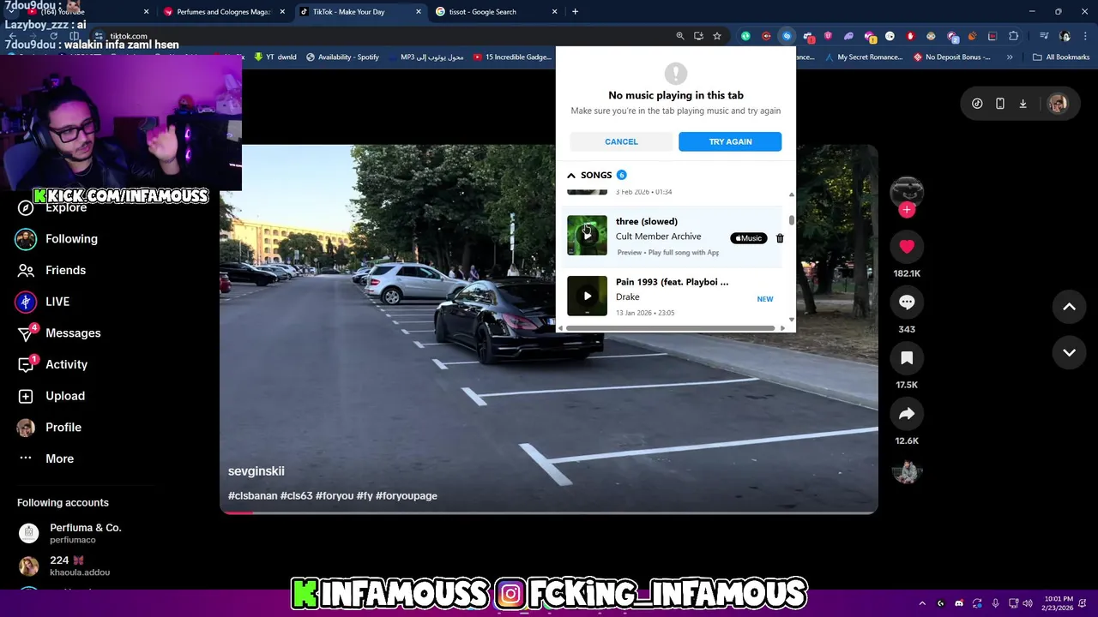Show hidden system tray icons arrow

click(x=922, y=603)
